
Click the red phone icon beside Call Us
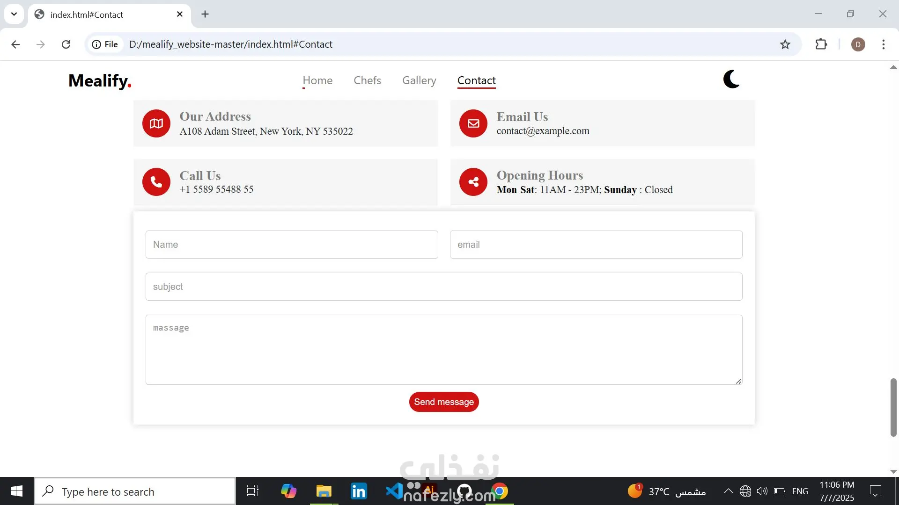[x=156, y=182]
